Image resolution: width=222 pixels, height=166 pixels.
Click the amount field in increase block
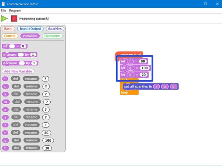pos(33,55)
